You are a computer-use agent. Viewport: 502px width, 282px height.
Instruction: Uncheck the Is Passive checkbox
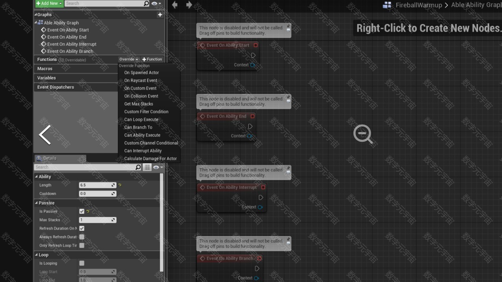click(82, 211)
